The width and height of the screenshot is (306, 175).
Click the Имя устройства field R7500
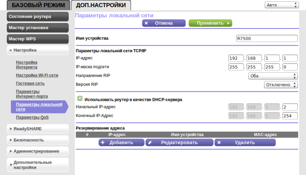tap(267, 38)
